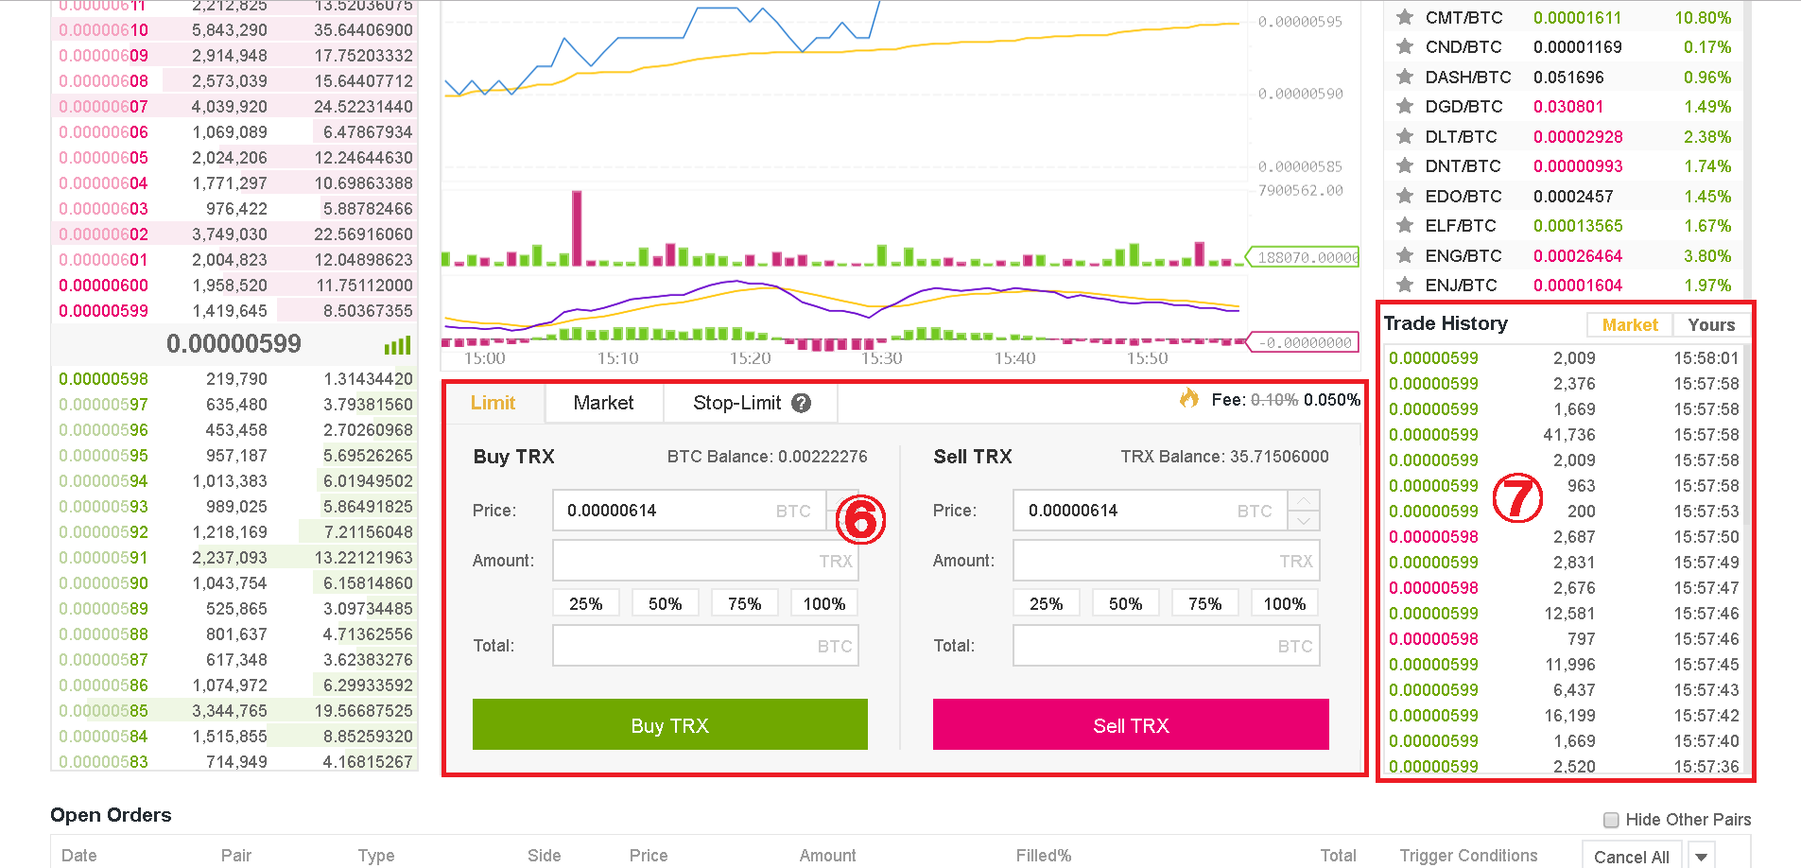Show Market tab in Trade History
This screenshot has height=868, width=1801.
click(x=1630, y=324)
